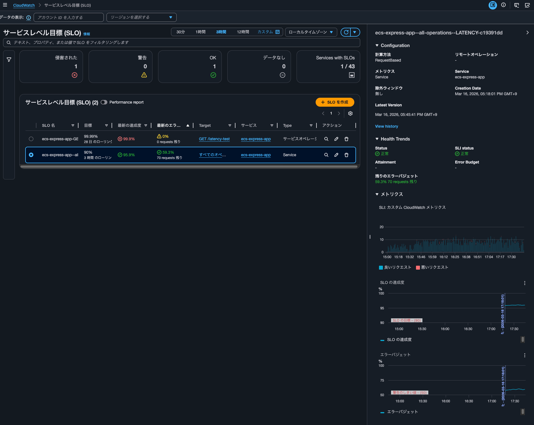Select the ecs-express-app--all radio button
The width and height of the screenshot is (534, 425).
(x=31, y=155)
